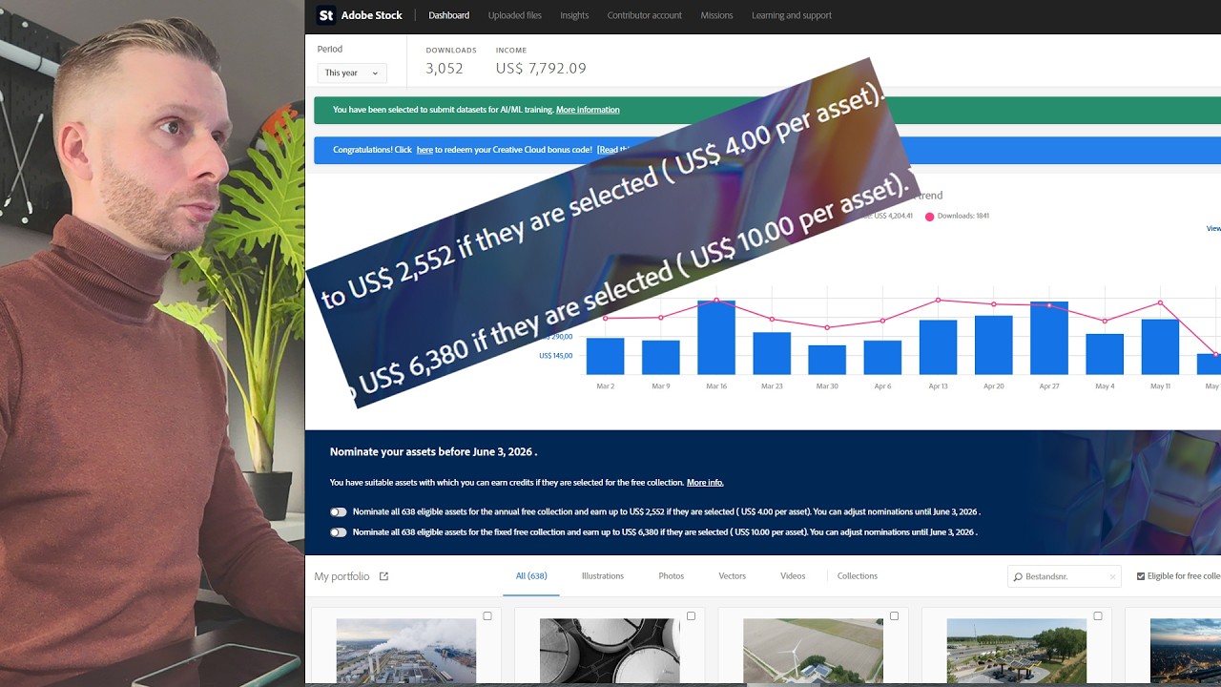
Task: Click the US$ 145,00 axis value
Action: (x=556, y=356)
